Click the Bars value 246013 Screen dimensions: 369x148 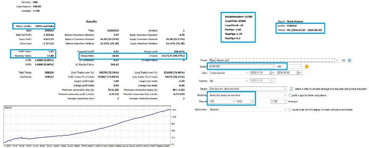50,31
